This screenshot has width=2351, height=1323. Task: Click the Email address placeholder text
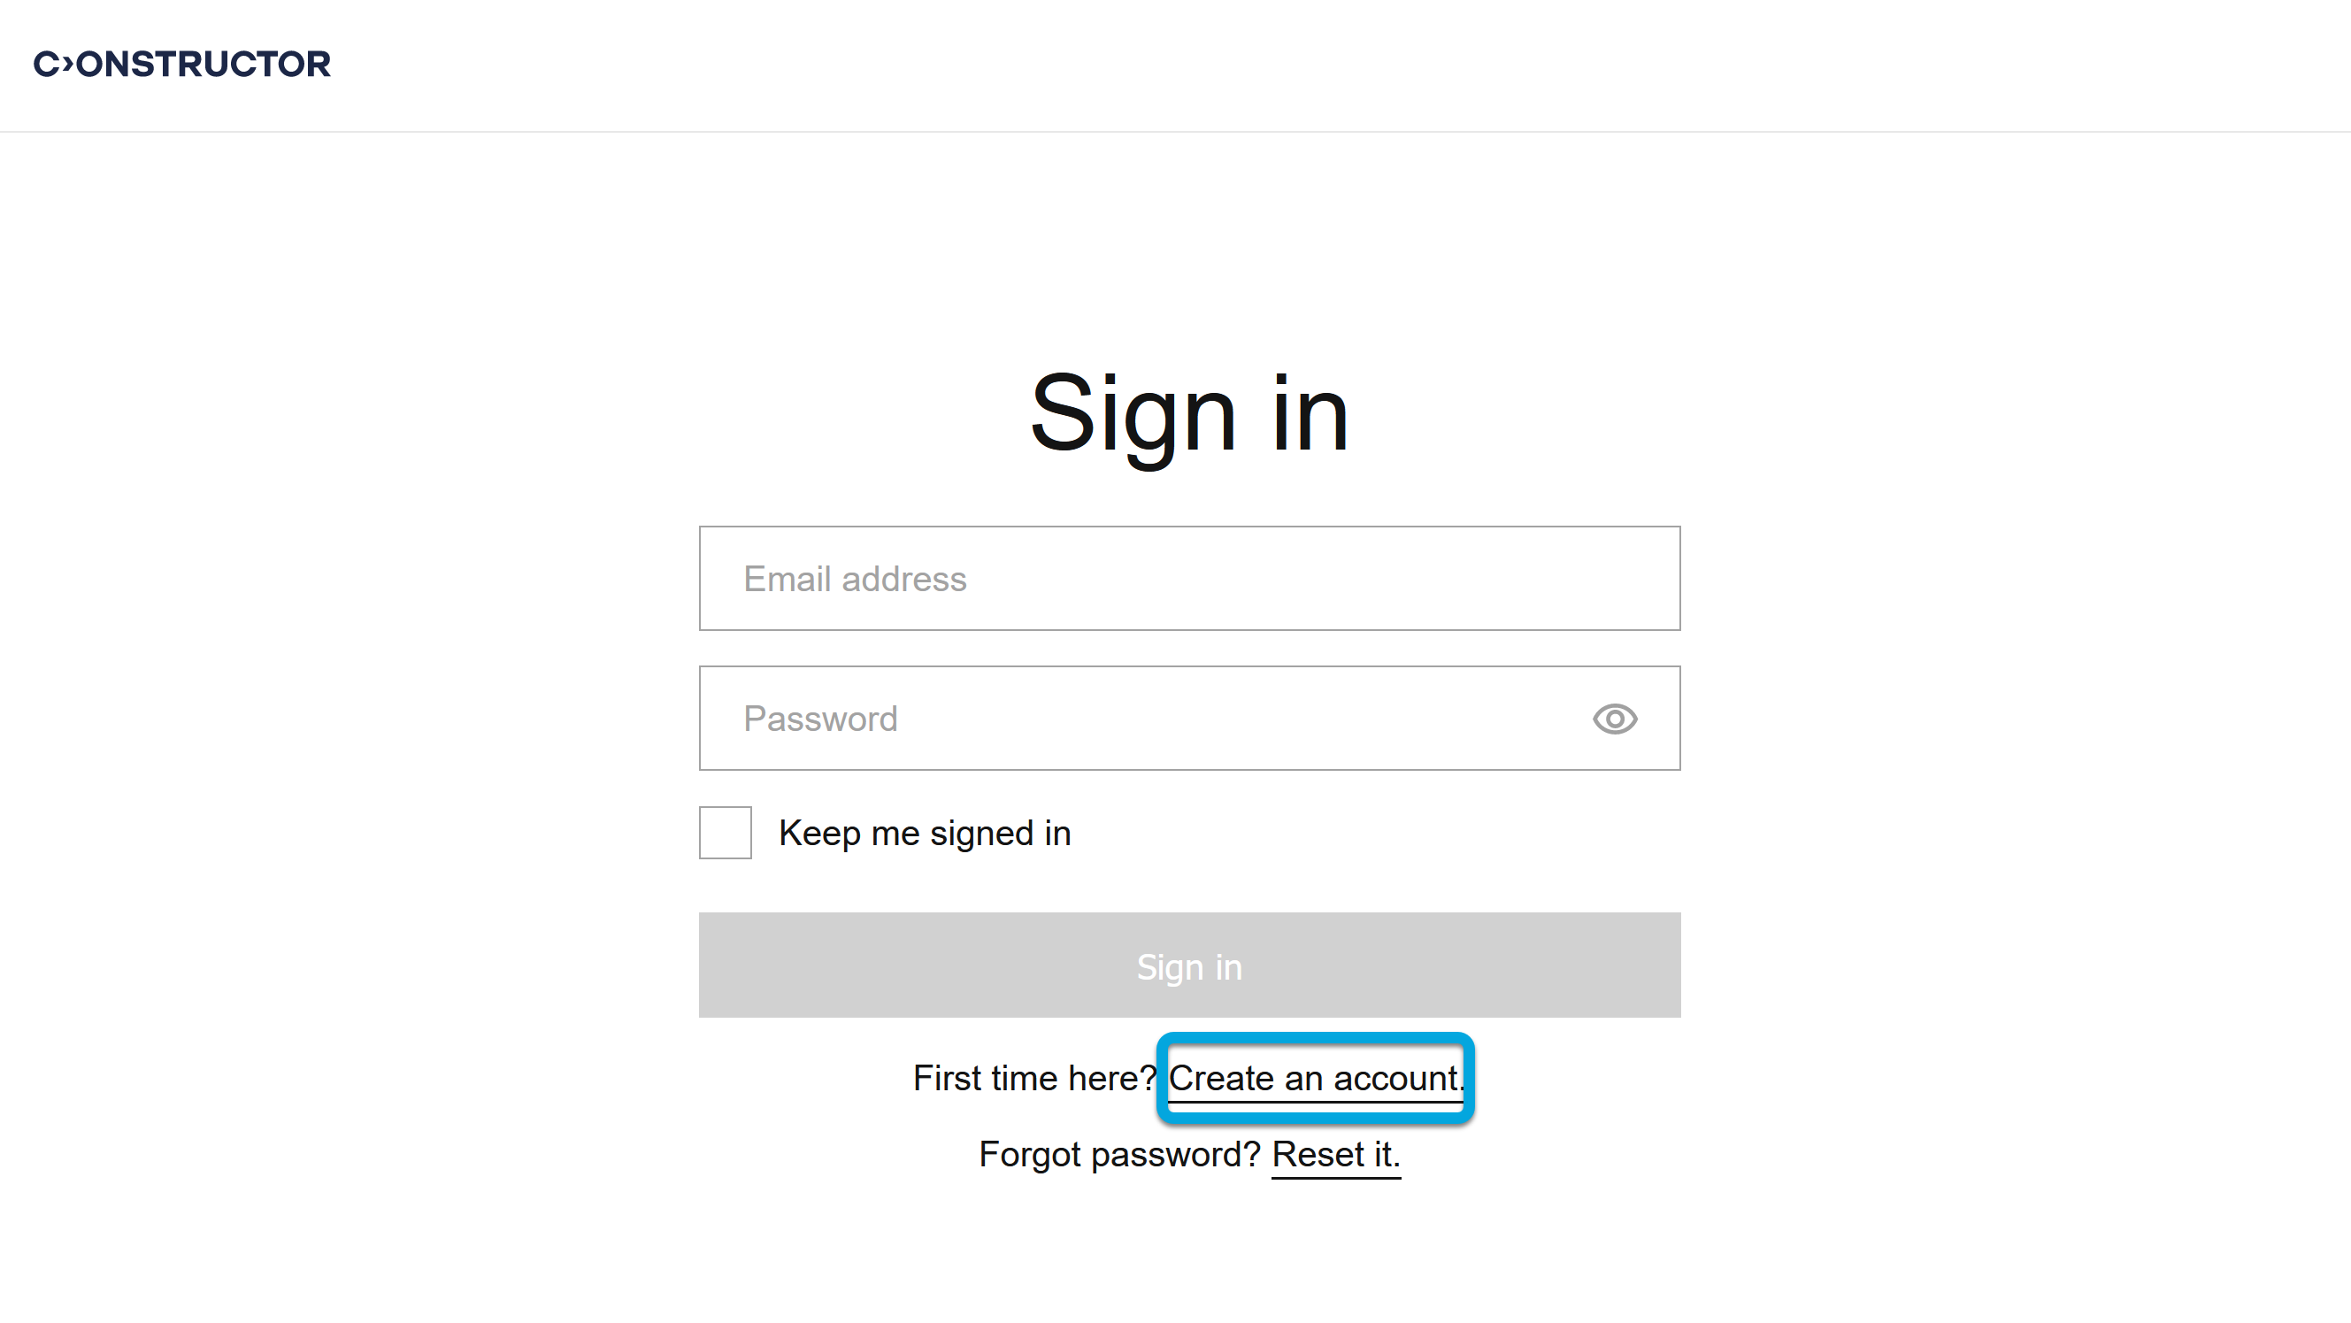pos(854,579)
